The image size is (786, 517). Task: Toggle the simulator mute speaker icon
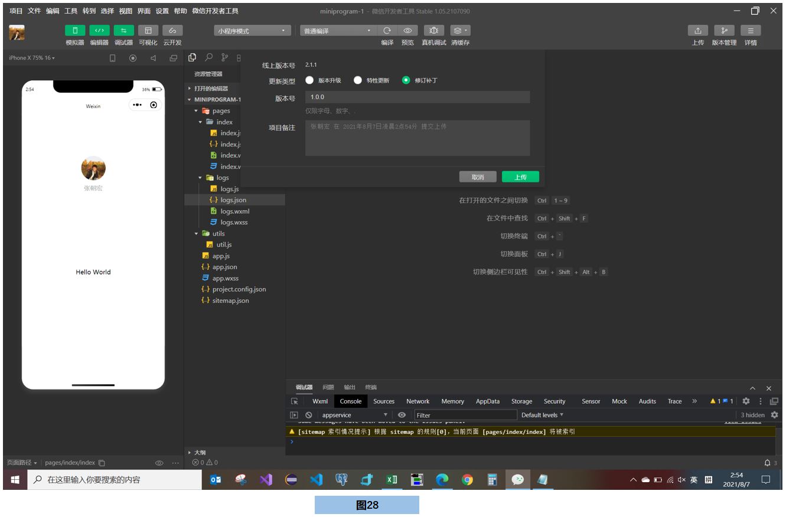pos(153,58)
